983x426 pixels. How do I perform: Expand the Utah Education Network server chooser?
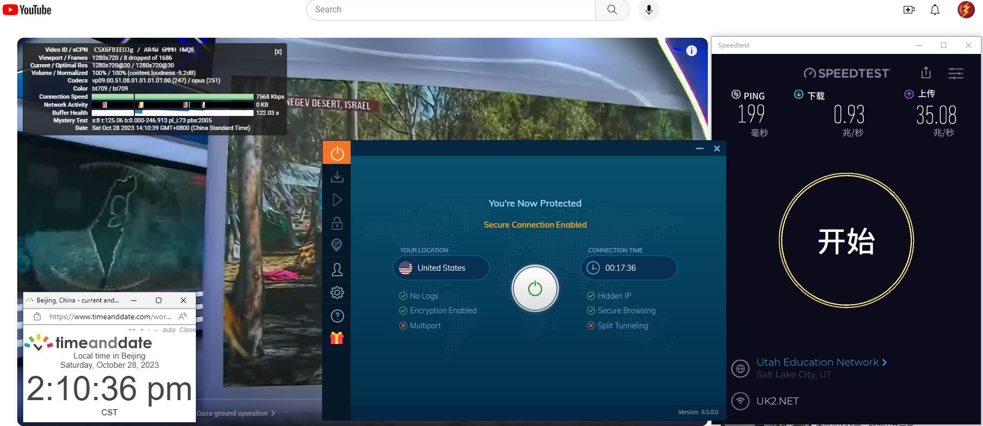pyautogui.click(x=821, y=362)
